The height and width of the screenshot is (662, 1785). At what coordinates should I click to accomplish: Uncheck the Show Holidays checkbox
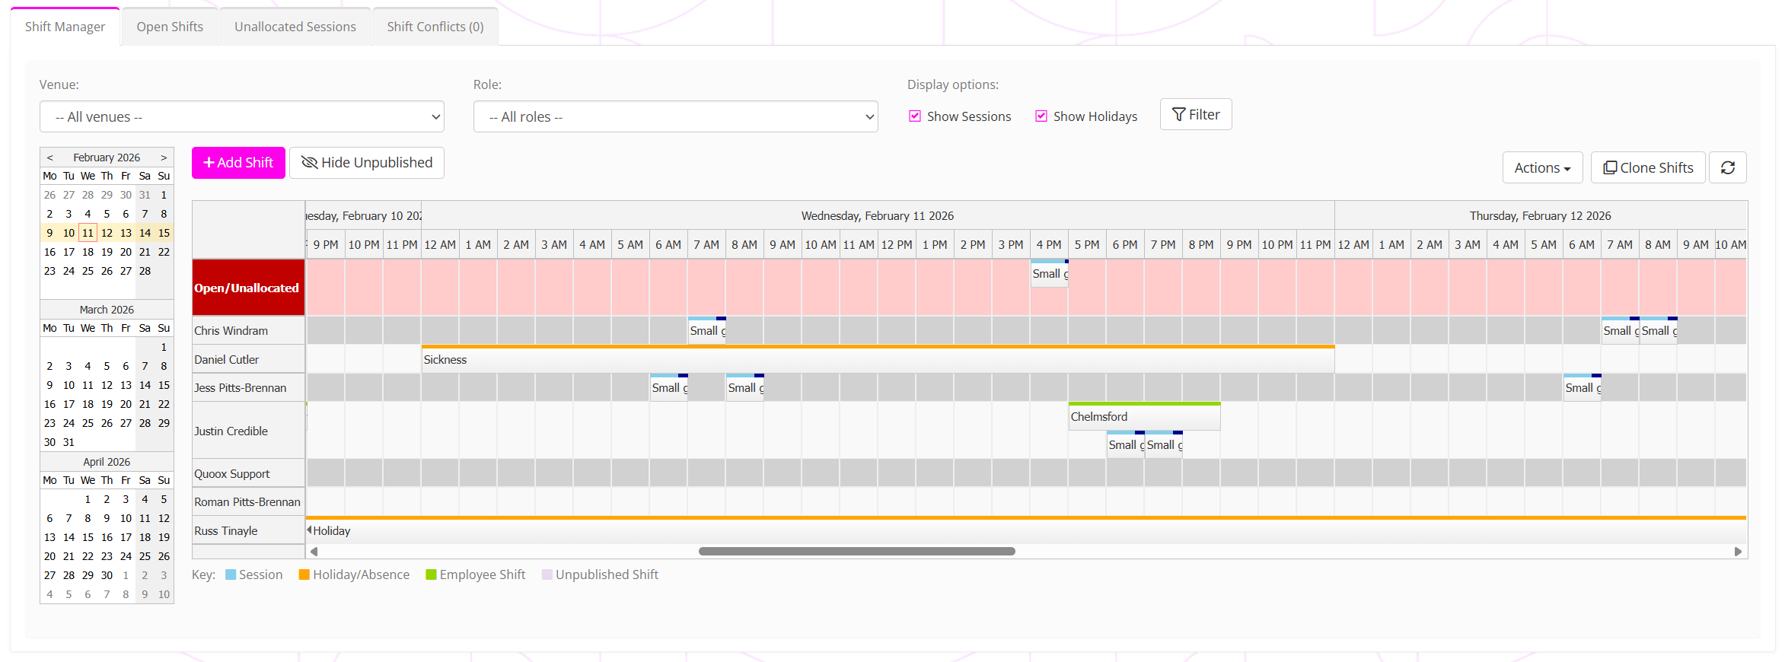point(1041,116)
